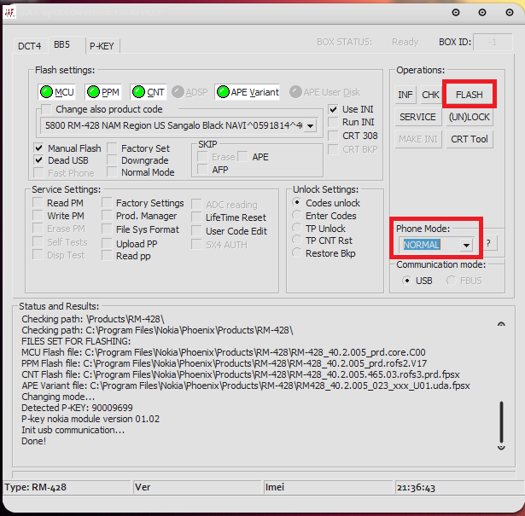525x516 pixels.
Task: Click the green CNT file indicator
Action: pos(137,92)
